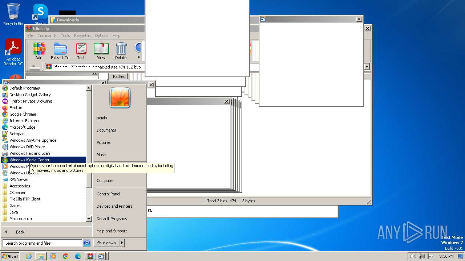Expand the FileZilla FTP Client folder
Image resolution: width=465 pixels, height=261 pixels.
tap(44, 199)
